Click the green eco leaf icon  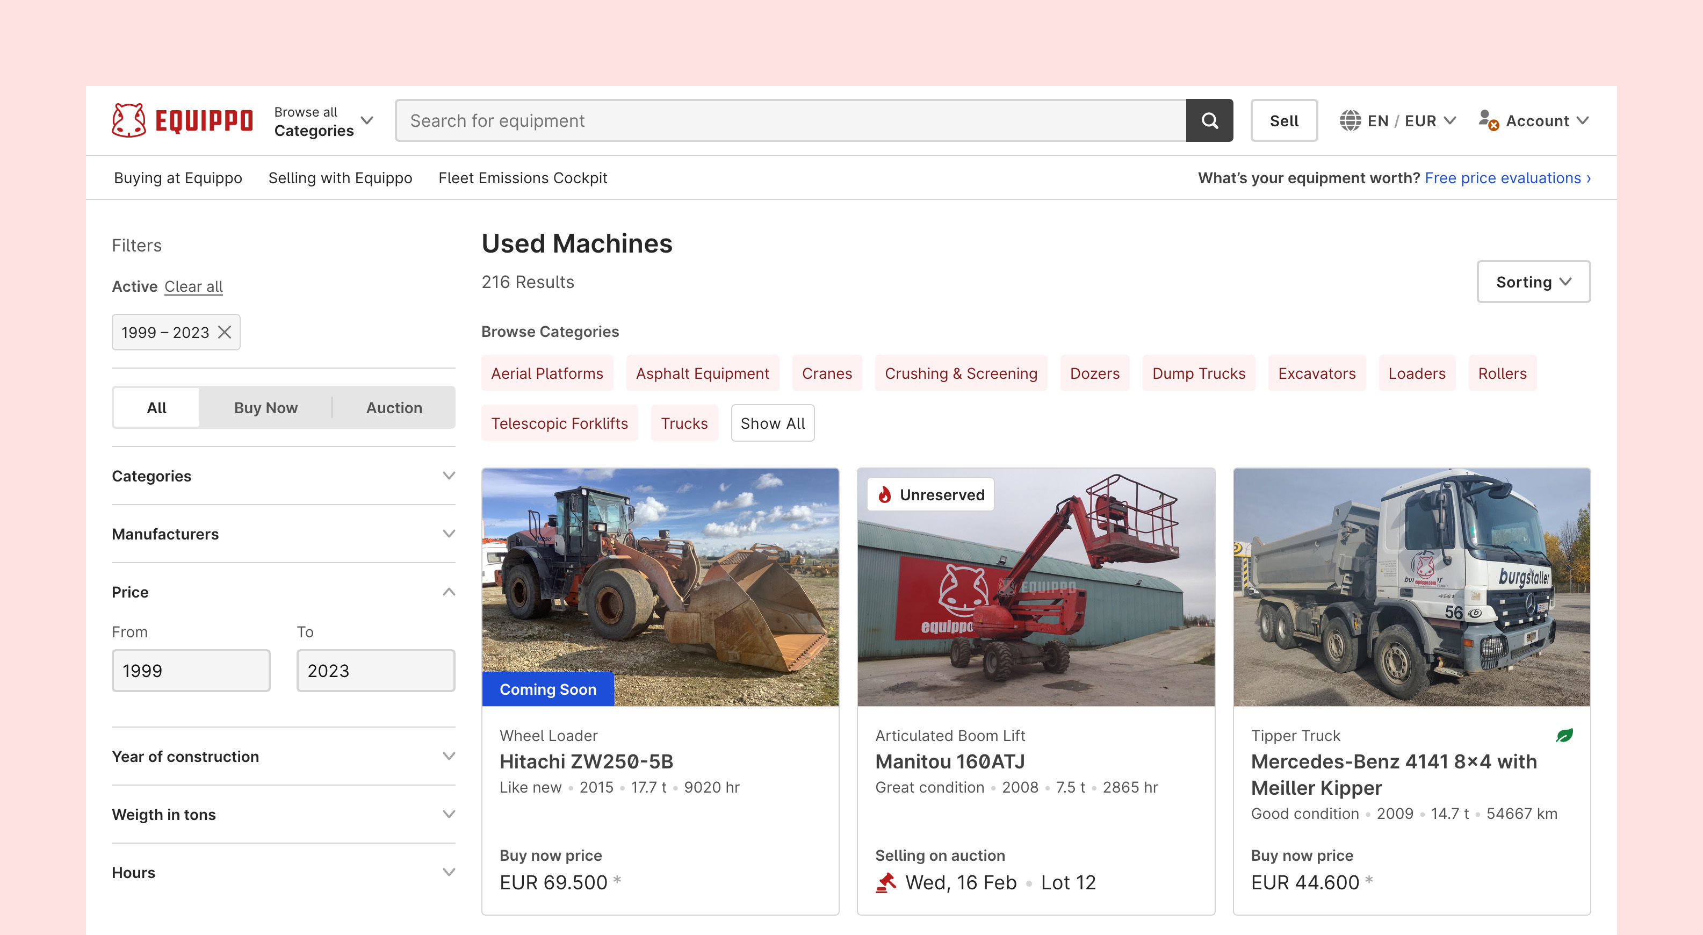[1564, 735]
